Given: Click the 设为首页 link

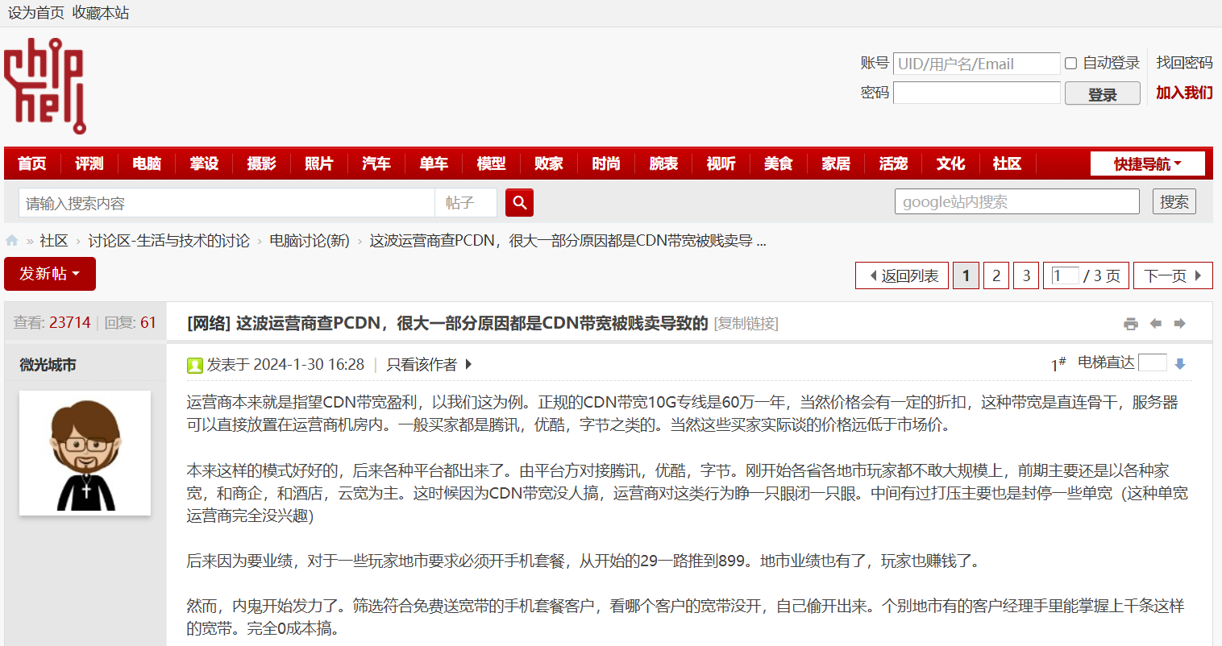Looking at the screenshot, I should coord(35,13).
